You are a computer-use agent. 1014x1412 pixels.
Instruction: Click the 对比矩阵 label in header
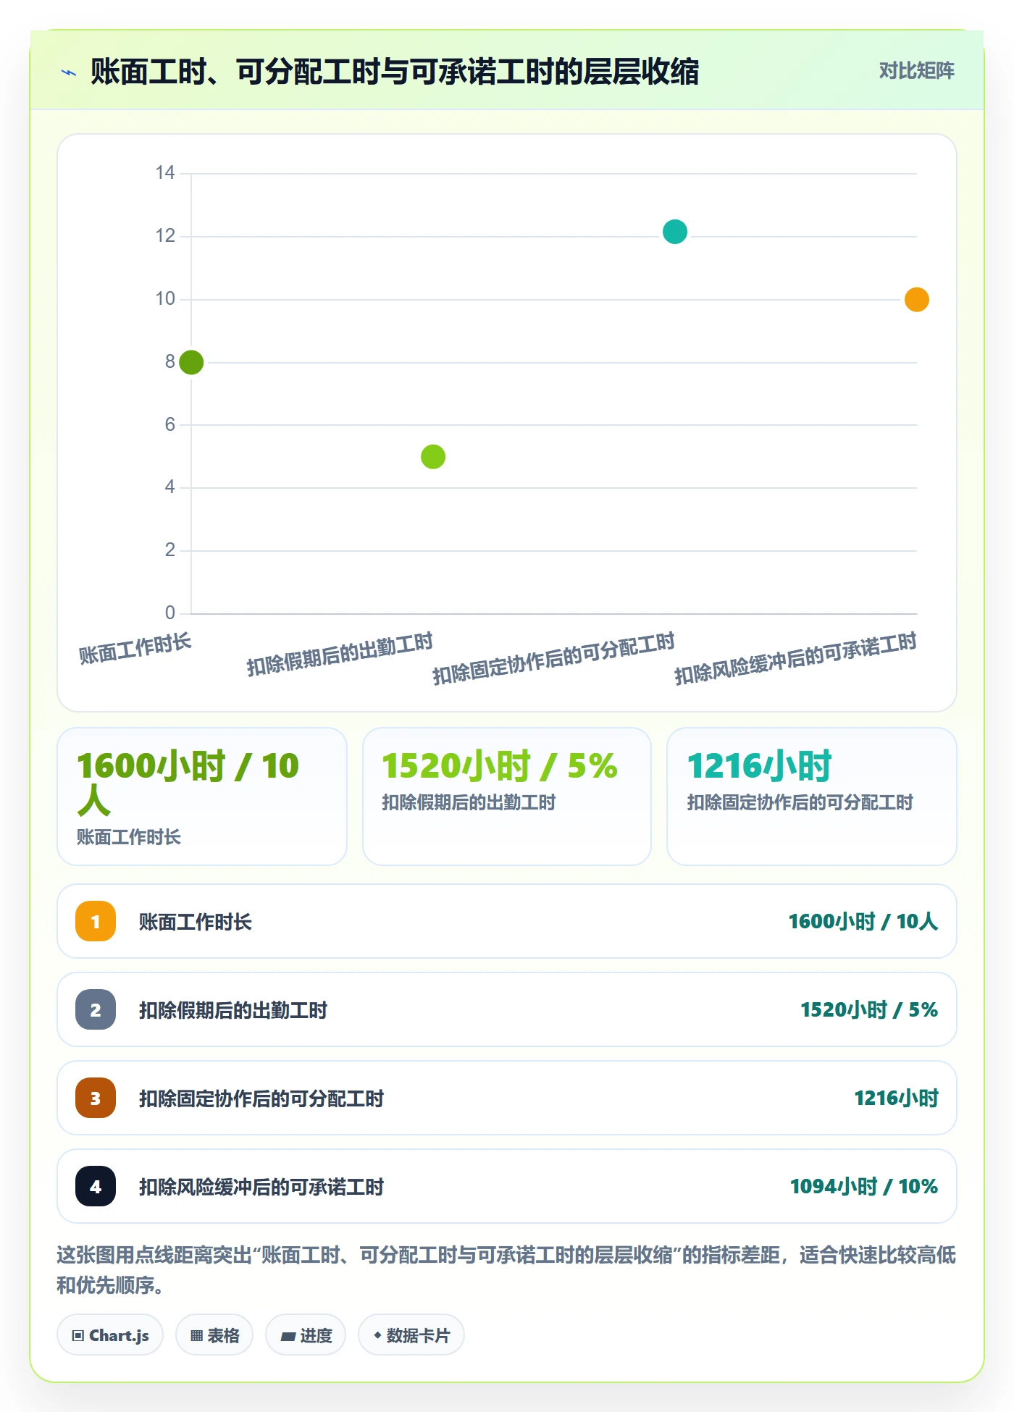pos(917,71)
